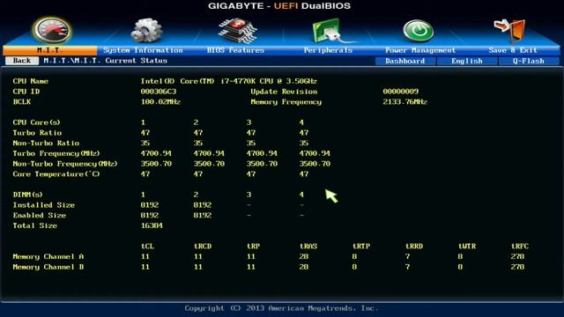Click the tRTP column header
564x317 pixels.
tap(361, 247)
